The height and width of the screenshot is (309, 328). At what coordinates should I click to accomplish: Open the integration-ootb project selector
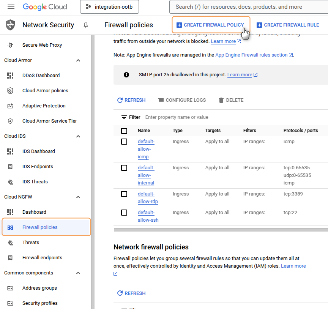click(109, 7)
